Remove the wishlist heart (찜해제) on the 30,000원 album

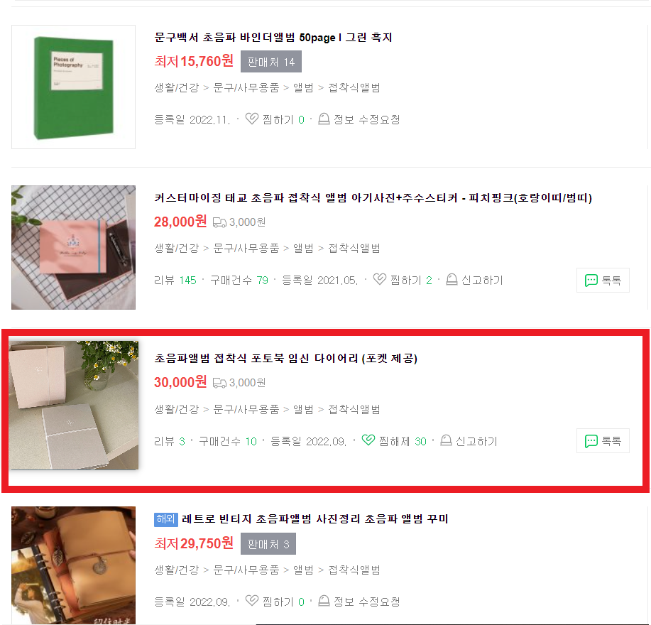point(368,440)
